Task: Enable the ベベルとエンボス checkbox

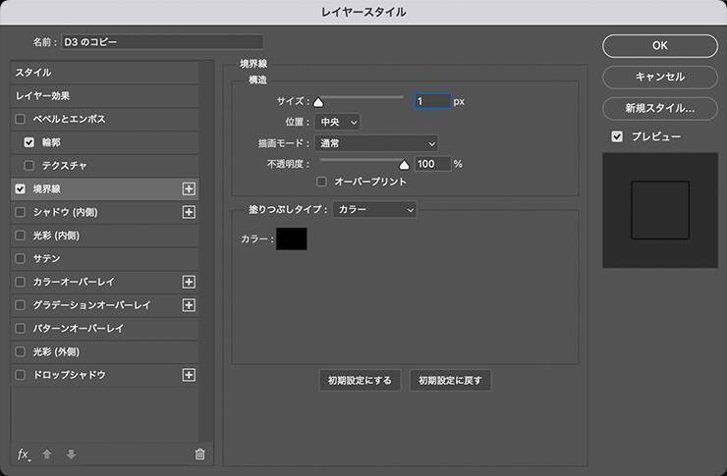Action: pos(21,119)
